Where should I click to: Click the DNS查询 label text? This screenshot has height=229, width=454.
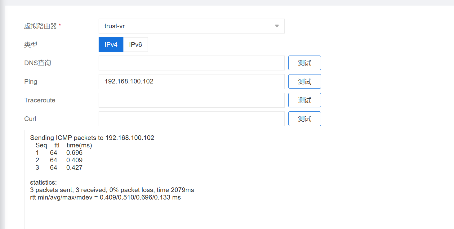pyautogui.click(x=38, y=63)
